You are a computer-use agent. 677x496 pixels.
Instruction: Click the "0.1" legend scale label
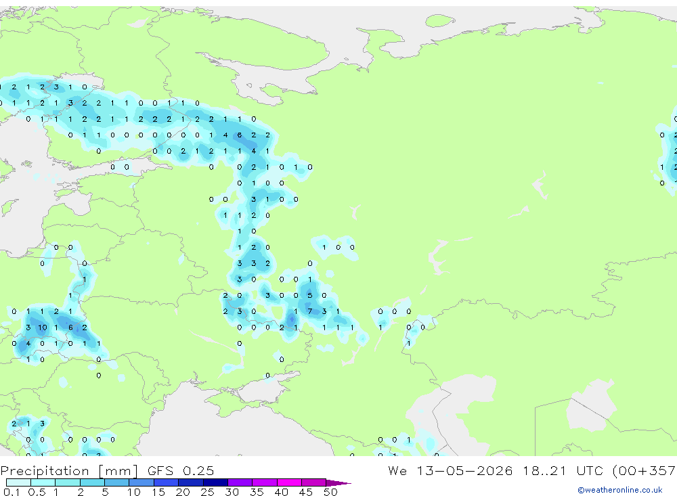coord(12,492)
